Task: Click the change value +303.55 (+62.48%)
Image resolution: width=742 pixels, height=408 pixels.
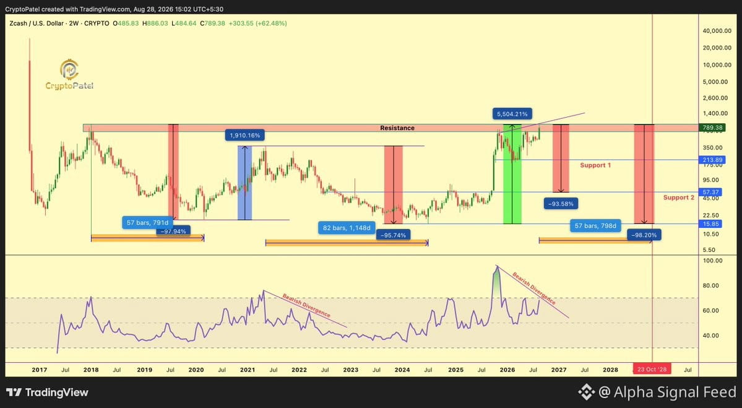Action: (x=257, y=23)
